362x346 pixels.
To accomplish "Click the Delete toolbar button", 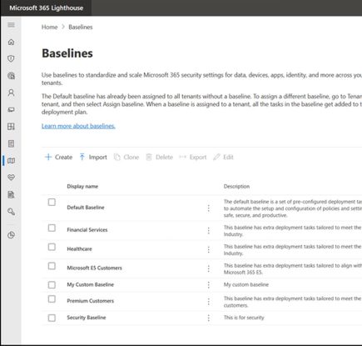I will 159,157.
